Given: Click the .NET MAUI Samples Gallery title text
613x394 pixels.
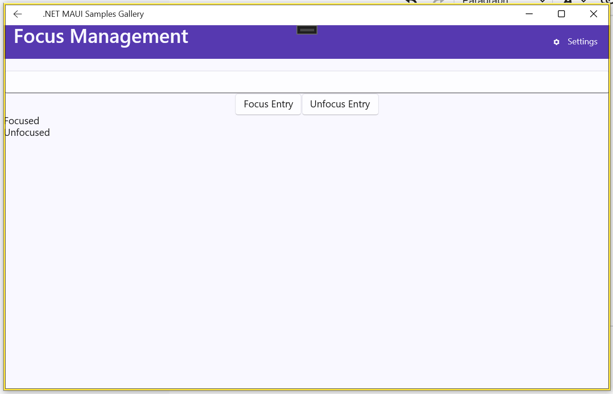Looking at the screenshot, I should [93, 14].
